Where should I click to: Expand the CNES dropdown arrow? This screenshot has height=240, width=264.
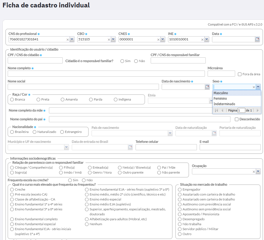[163, 39]
